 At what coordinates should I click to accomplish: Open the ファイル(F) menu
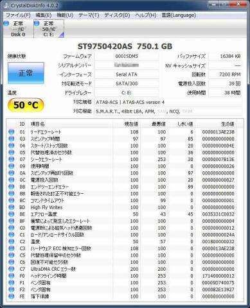pos(18,15)
